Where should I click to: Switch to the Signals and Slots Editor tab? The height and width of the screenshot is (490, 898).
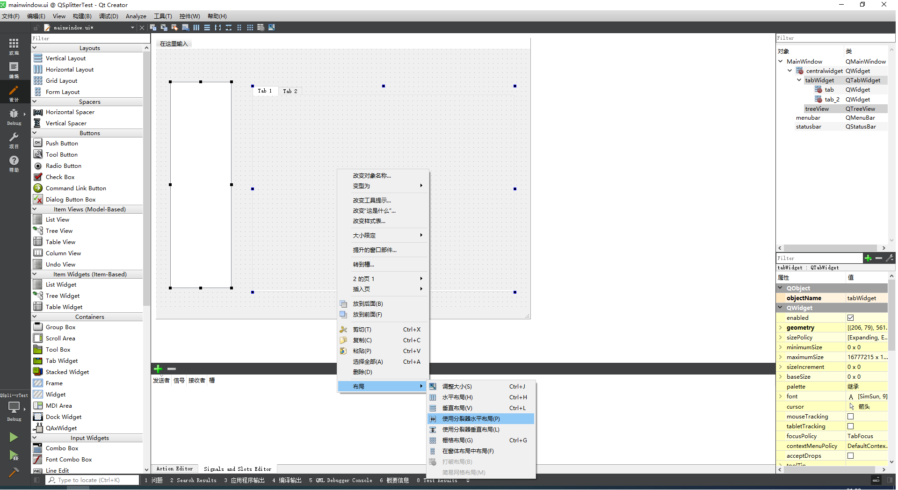238,469
